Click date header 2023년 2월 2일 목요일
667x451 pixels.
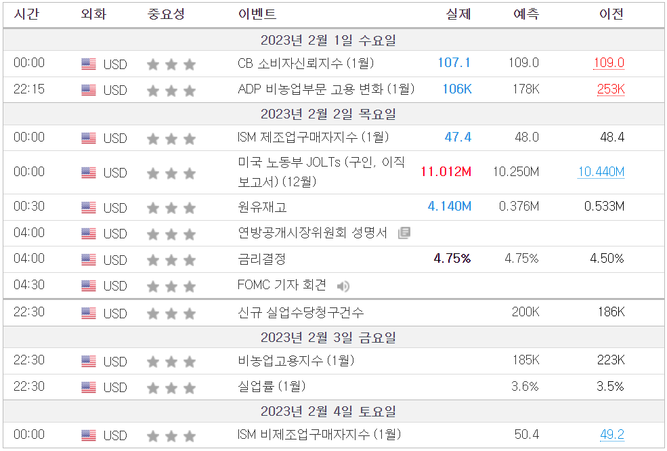tap(328, 114)
